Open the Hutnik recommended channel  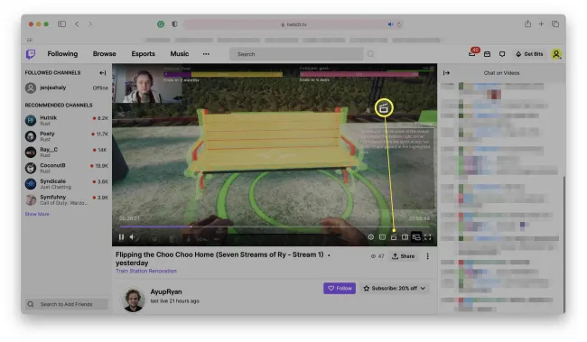(66, 120)
